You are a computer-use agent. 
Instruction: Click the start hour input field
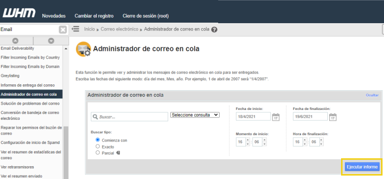241,142
